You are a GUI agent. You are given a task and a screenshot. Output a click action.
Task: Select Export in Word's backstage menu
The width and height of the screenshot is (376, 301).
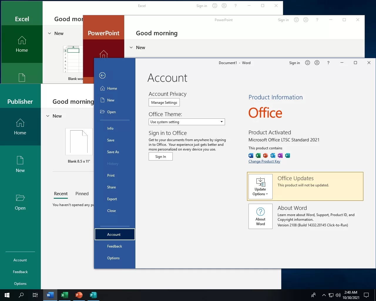pyautogui.click(x=112, y=199)
